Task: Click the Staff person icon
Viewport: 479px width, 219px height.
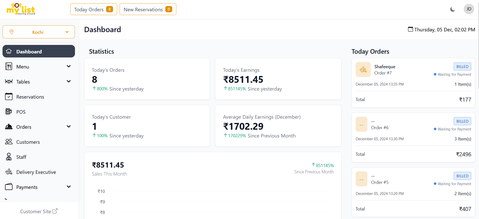Action: 9,157
